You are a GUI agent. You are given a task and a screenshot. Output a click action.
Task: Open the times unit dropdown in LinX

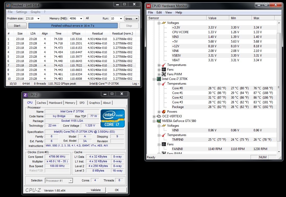pyautogui.click(x=132, y=19)
